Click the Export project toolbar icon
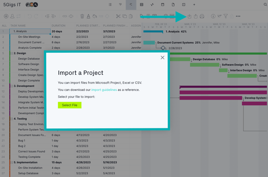268x177 pixels. click(196, 16)
